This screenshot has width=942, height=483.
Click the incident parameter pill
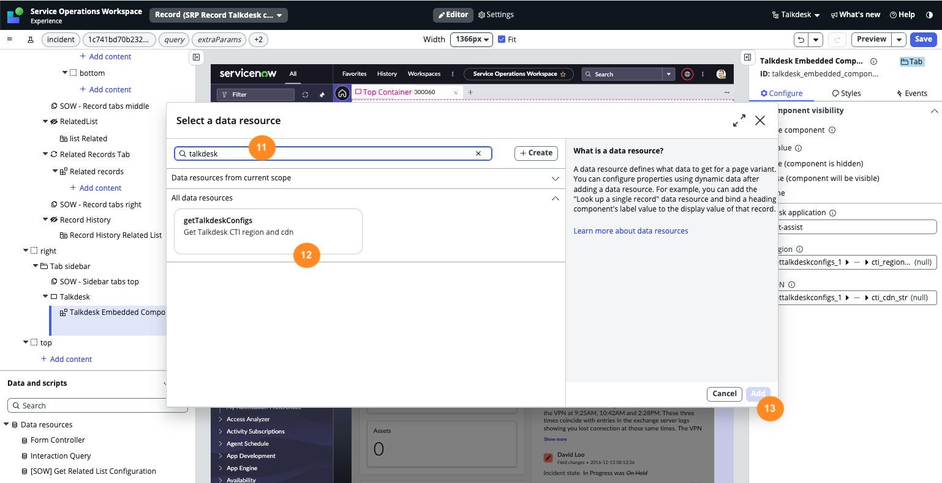point(61,40)
